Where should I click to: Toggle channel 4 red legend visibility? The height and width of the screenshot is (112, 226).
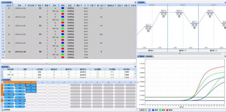coord(167,110)
